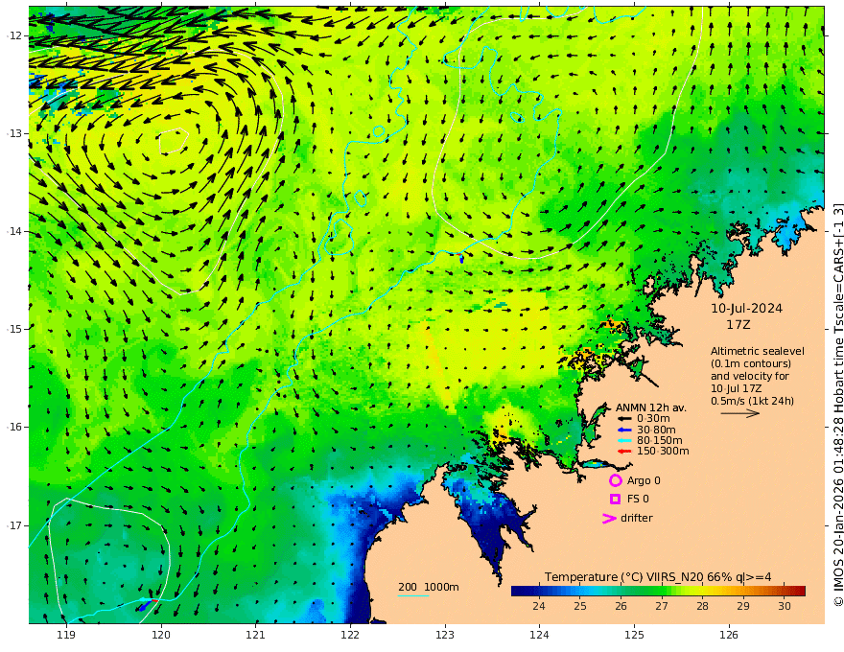This screenshot has width=844, height=652.
Task: Click the longitude axis label '122'
Action: point(350,635)
